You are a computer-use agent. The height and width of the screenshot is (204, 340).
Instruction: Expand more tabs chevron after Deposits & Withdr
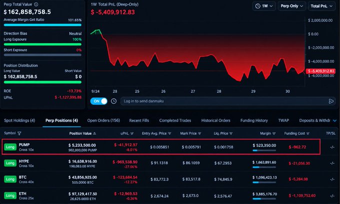(335, 121)
